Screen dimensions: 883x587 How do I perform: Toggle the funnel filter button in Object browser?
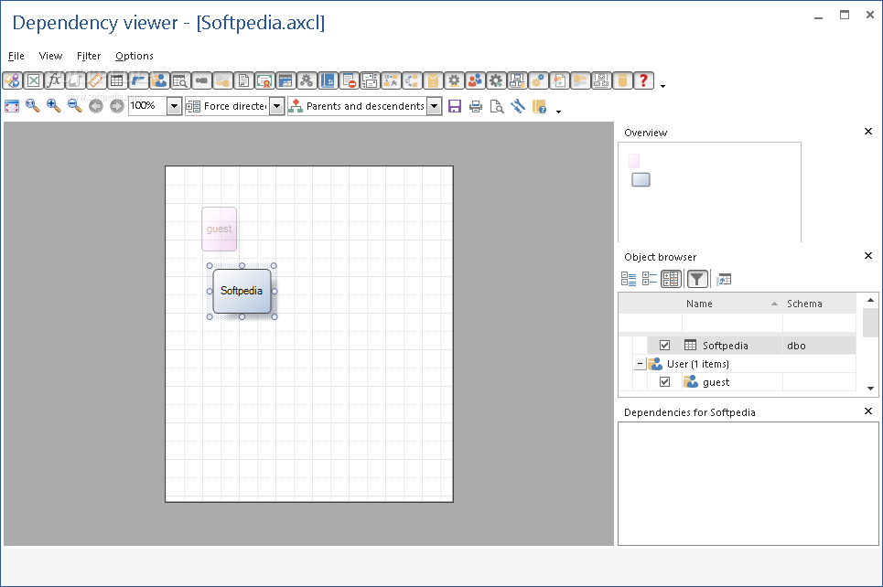pos(697,279)
